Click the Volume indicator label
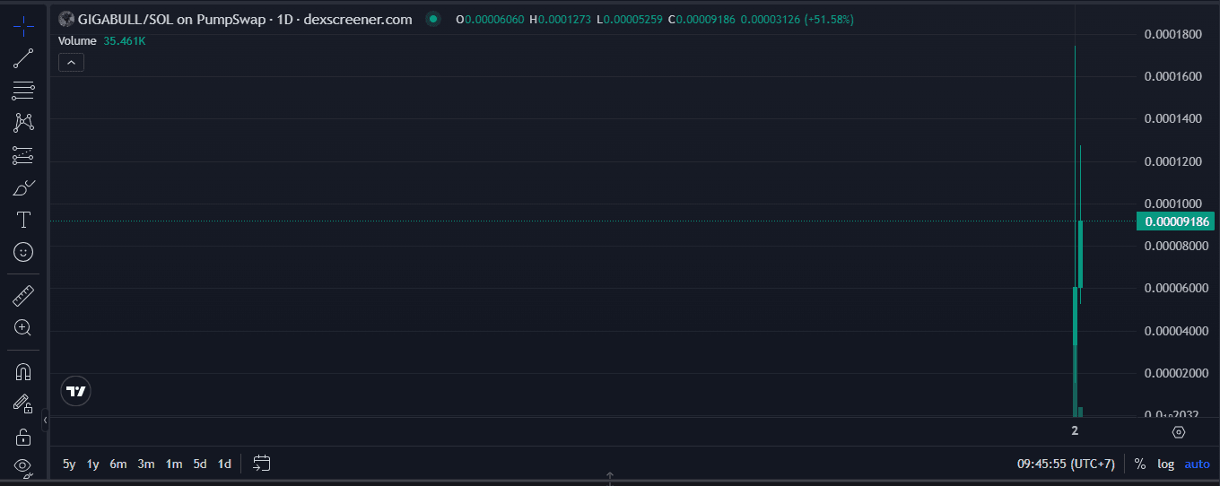The width and height of the screenshot is (1220, 486). 77,40
